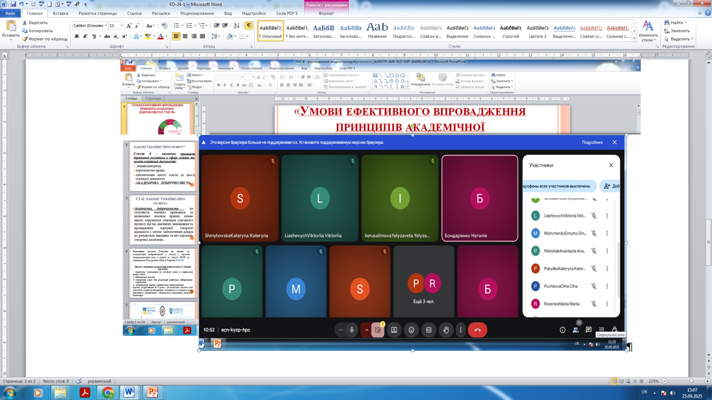
Task: Click the Grow Font icon
Action: [129, 26]
